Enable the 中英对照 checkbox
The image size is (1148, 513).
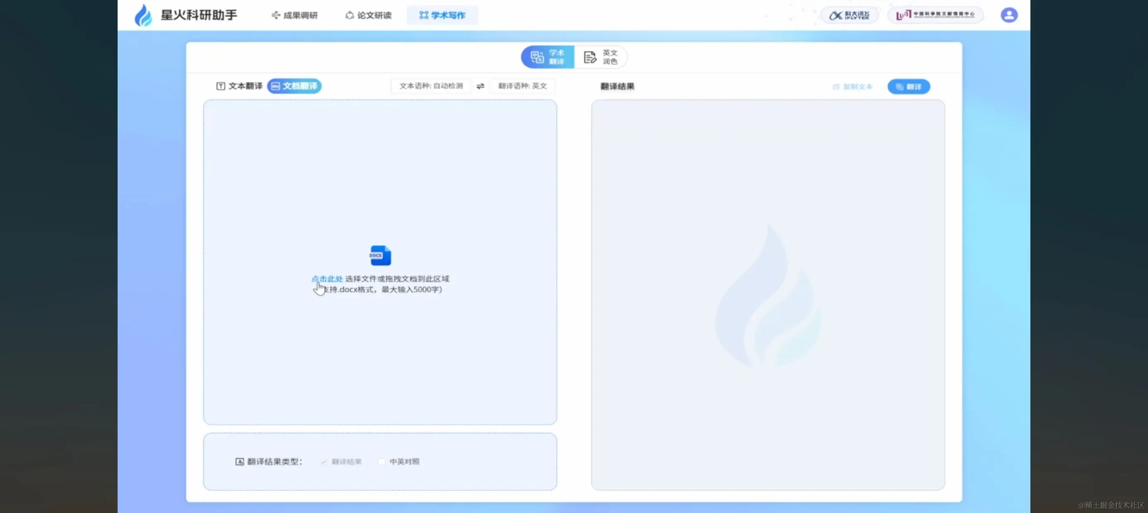tap(381, 462)
